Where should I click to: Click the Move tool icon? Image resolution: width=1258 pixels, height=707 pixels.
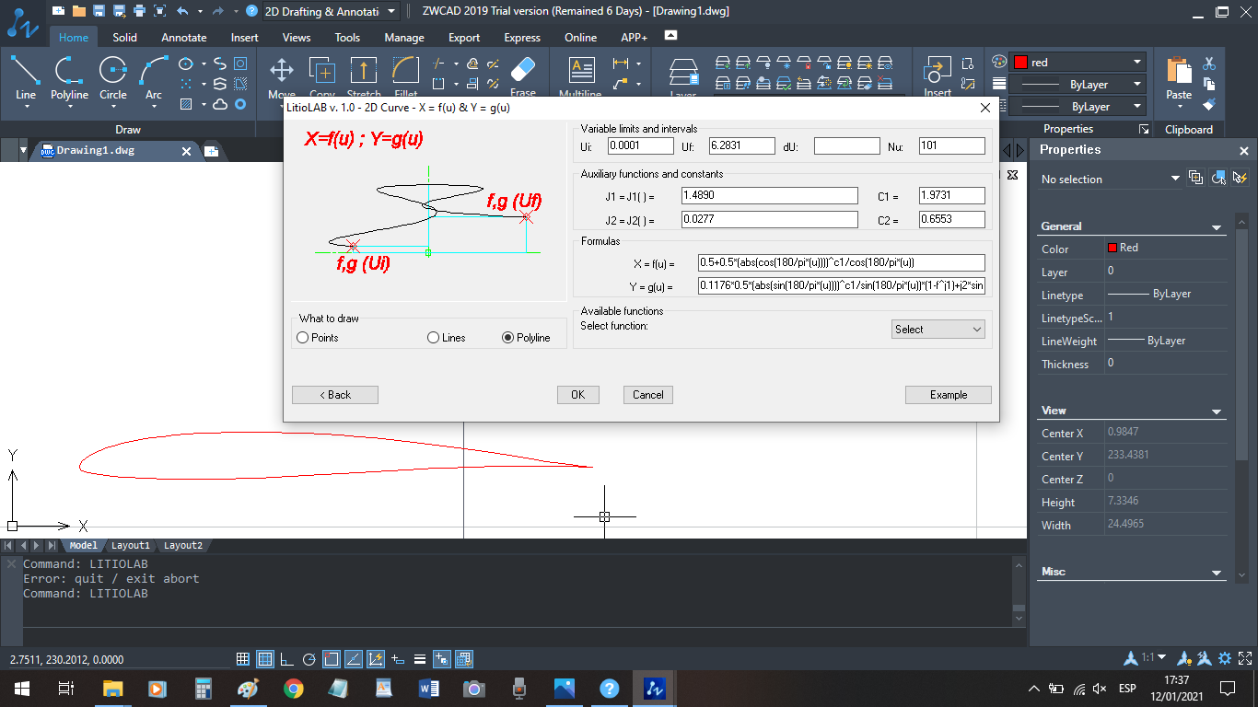(281, 71)
